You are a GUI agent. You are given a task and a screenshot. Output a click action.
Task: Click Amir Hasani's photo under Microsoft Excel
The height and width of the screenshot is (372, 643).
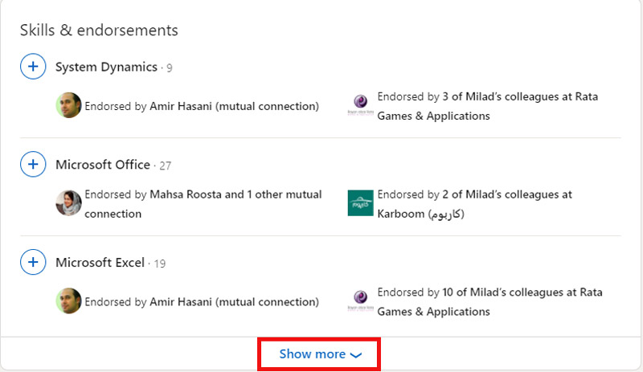click(x=68, y=301)
